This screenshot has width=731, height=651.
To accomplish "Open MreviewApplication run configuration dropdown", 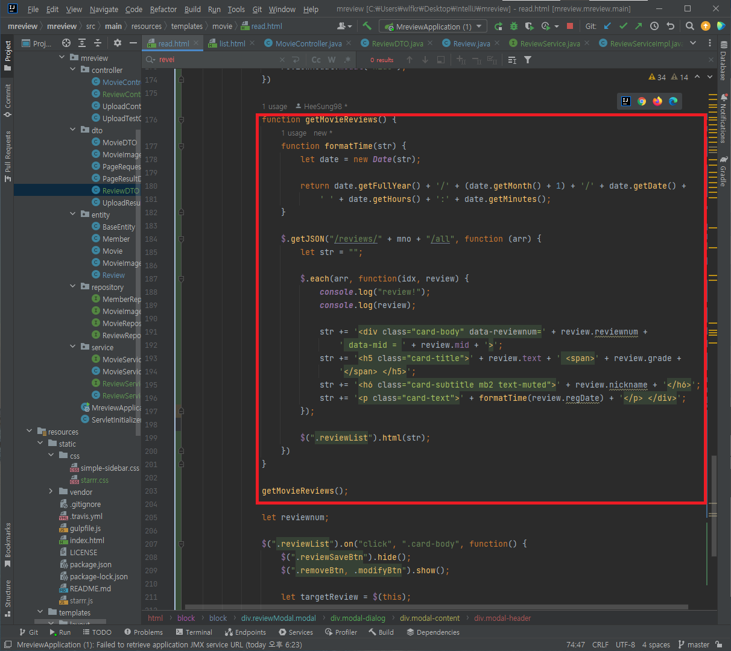I will point(433,27).
